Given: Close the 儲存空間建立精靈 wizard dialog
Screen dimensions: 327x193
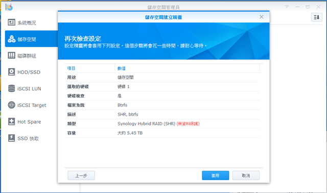Looking at the screenshot, I should (261, 17).
